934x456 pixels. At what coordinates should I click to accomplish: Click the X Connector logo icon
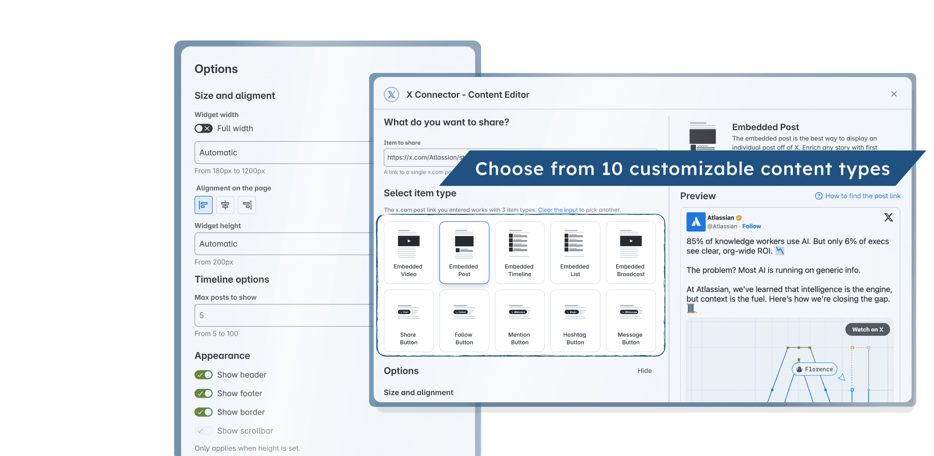391,95
